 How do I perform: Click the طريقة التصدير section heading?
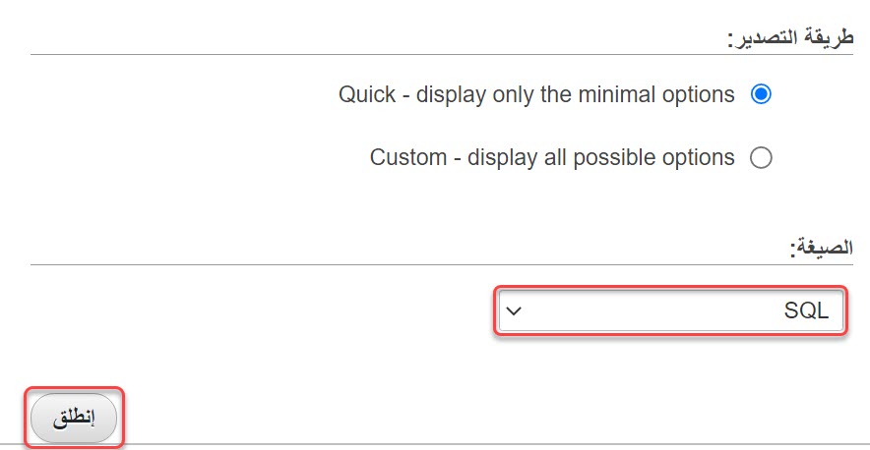pos(790,39)
